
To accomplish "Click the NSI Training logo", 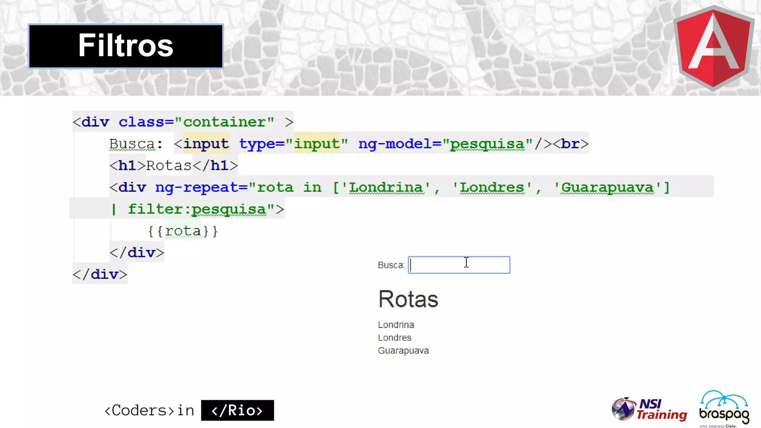I will pos(650,409).
